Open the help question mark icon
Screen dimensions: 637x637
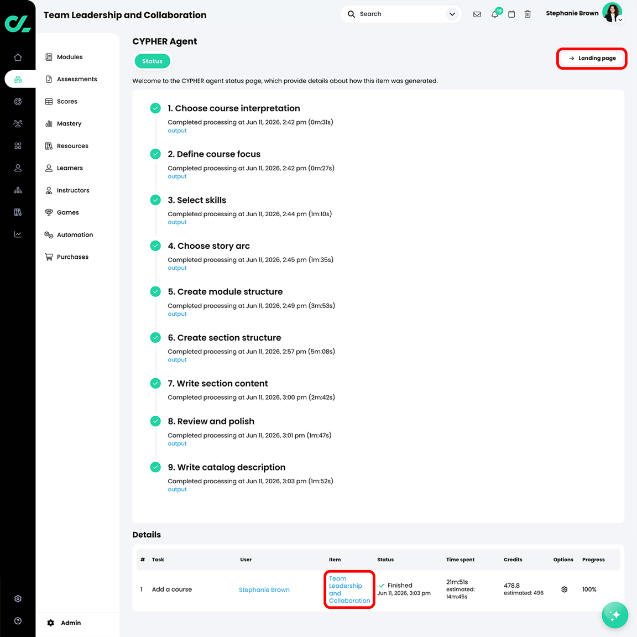[18, 621]
